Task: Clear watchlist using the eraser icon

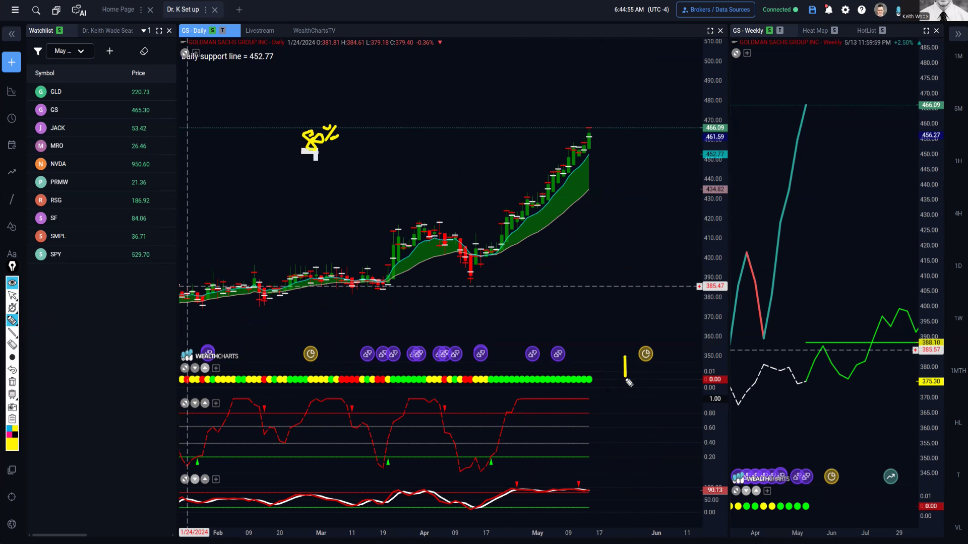Action: [144, 51]
